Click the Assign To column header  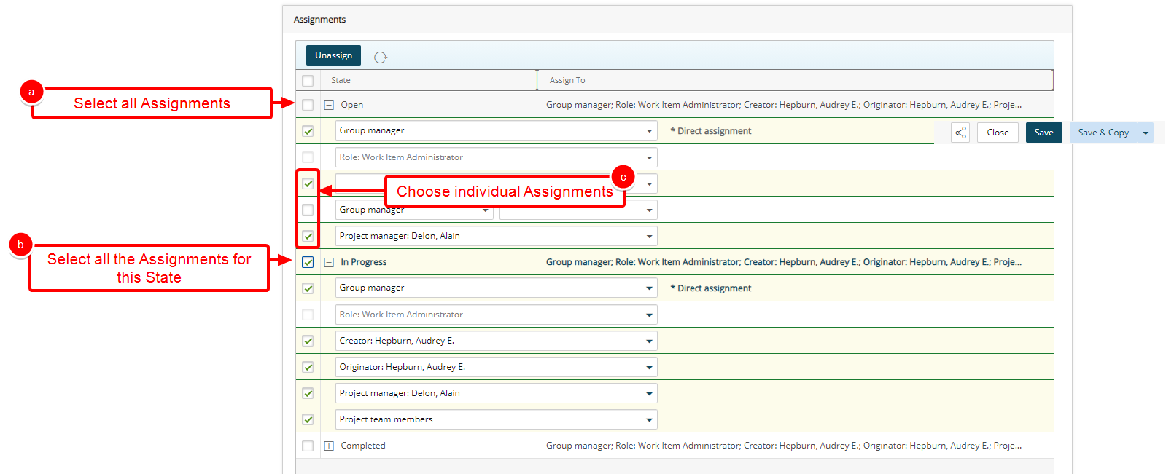pyautogui.click(x=796, y=80)
